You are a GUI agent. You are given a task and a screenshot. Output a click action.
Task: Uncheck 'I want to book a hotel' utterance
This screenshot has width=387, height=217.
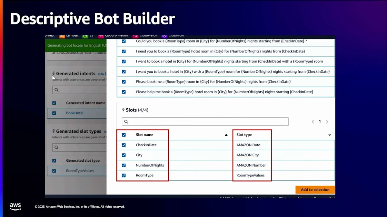pyautogui.click(x=124, y=61)
